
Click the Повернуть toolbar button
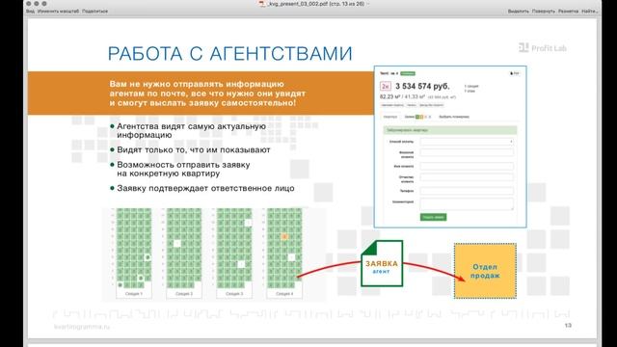pyautogui.click(x=544, y=11)
